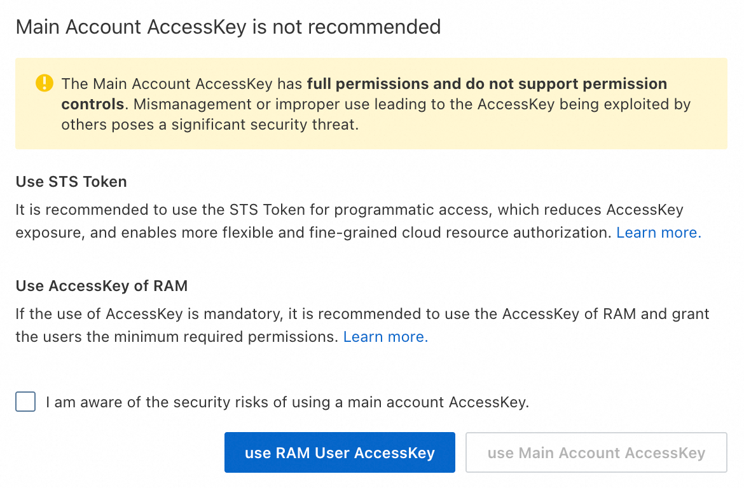Click the 'significant security threat' warning line
Screen dimensions: 744x488
coord(210,125)
